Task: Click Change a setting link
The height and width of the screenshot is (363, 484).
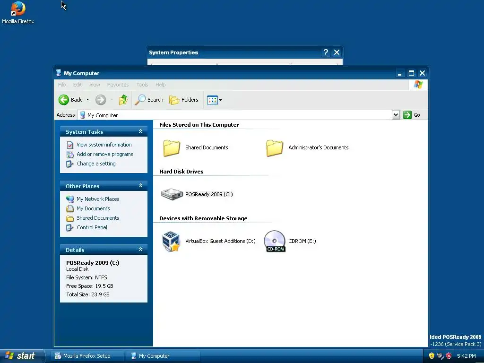Action: 96,164
